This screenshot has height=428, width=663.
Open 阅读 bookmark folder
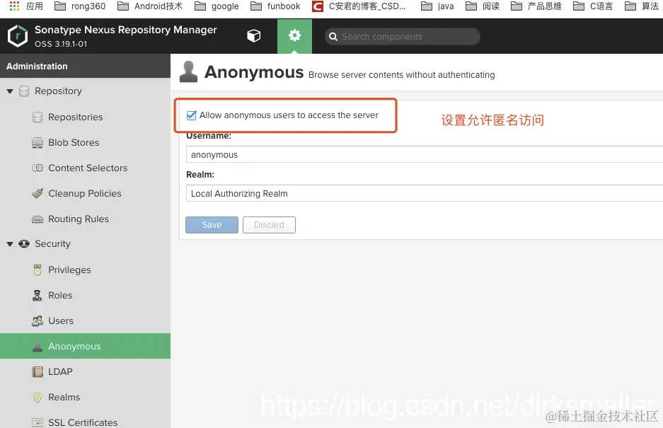[x=483, y=6]
